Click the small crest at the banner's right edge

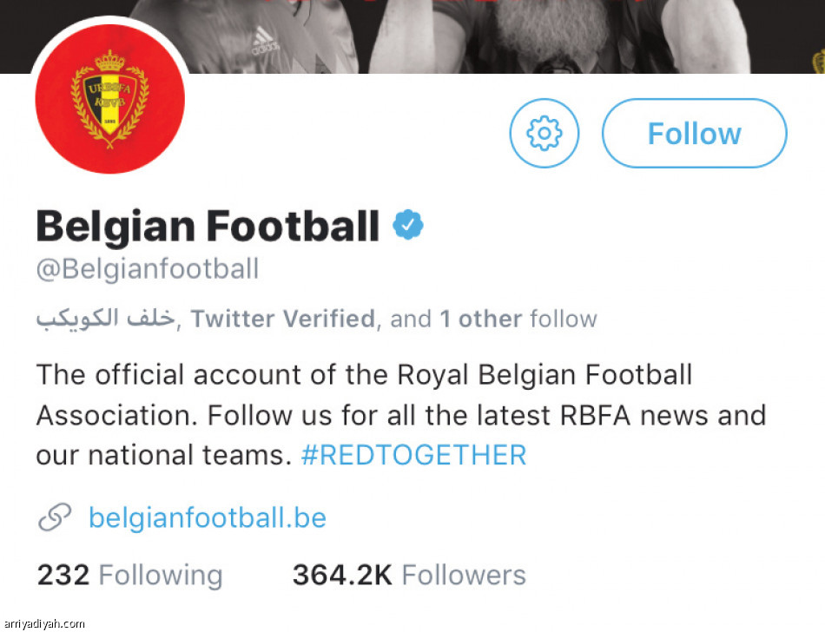click(x=817, y=63)
